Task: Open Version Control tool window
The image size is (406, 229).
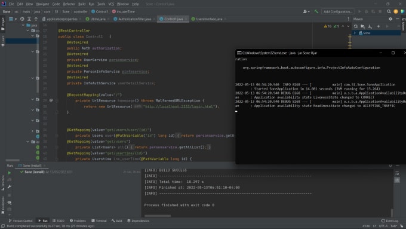Action: pos(20,221)
